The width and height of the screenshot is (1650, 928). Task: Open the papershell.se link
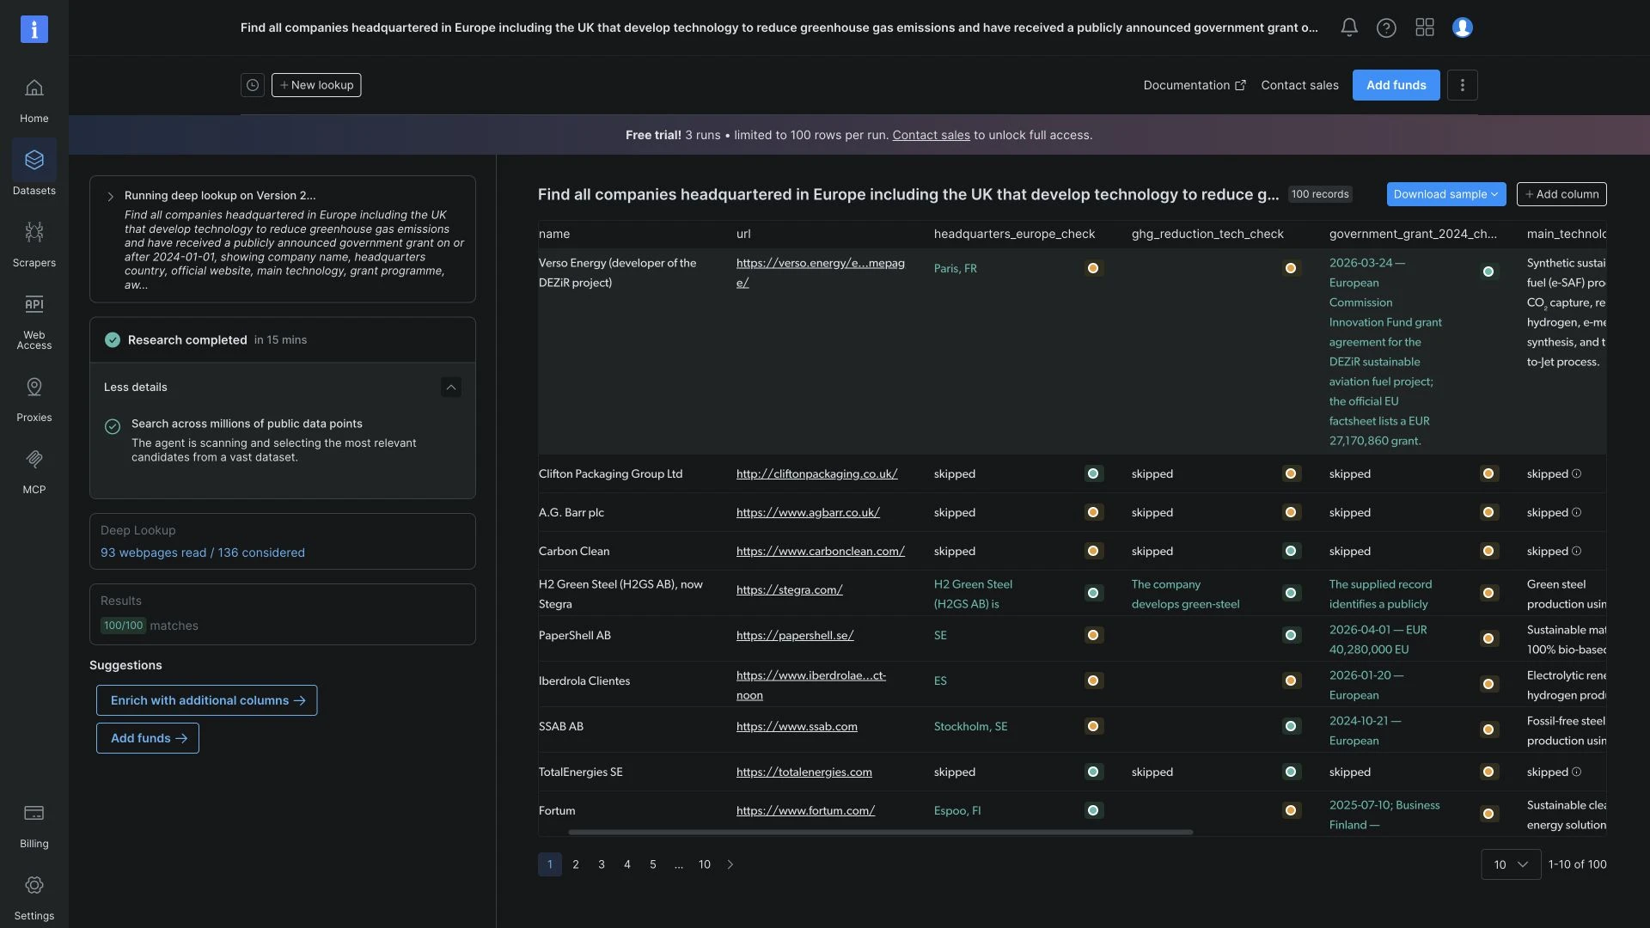pos(795,635)
